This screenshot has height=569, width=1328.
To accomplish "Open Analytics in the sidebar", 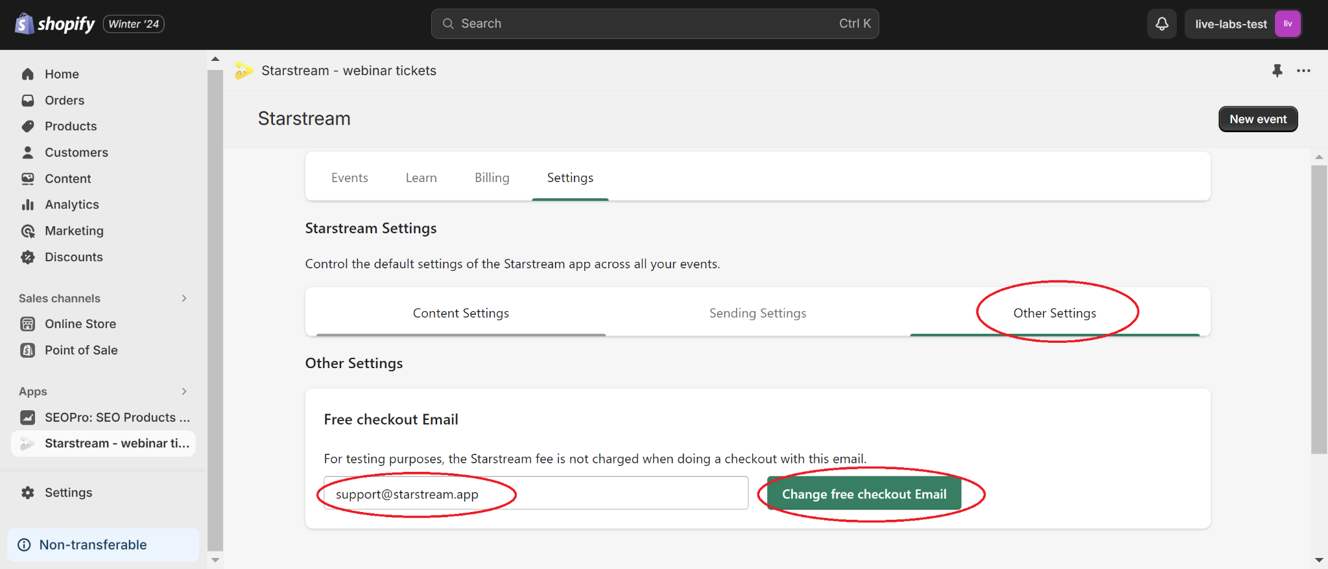I will tap(71, 205).
